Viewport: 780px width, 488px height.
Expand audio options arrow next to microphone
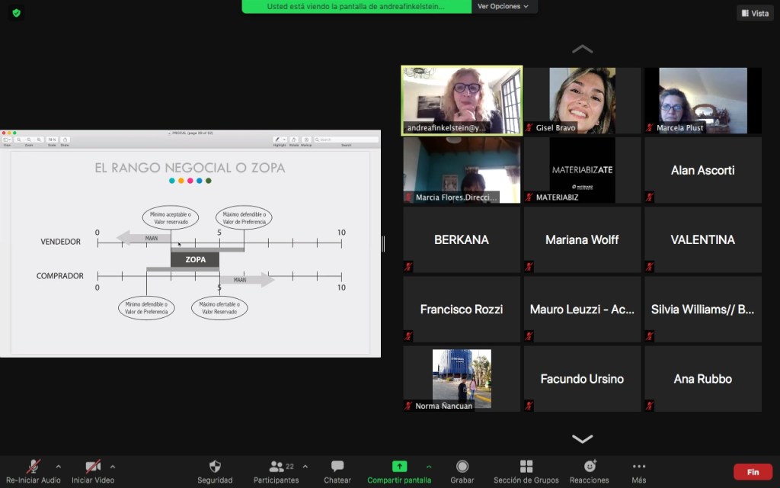tap(59, 467)
